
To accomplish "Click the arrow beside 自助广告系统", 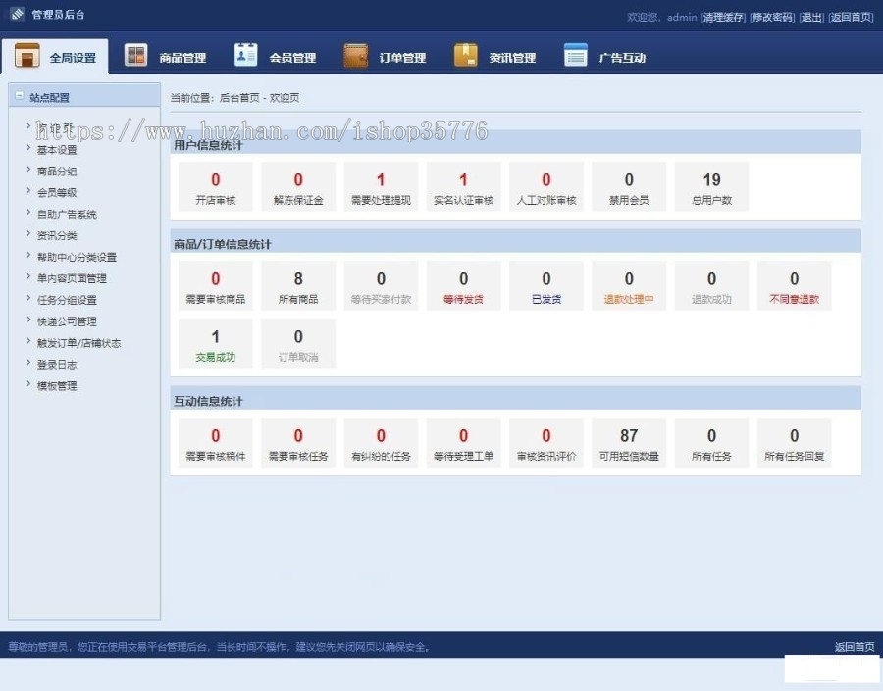I will tap(28, 212).
